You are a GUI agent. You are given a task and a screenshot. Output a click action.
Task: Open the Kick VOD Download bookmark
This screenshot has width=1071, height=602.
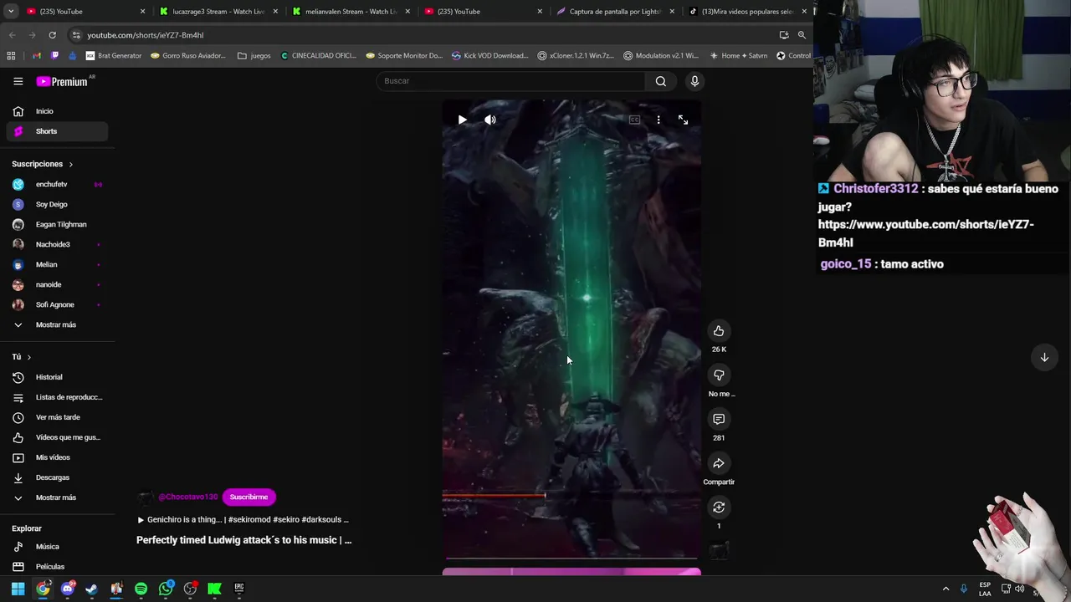tap(490, 56)
